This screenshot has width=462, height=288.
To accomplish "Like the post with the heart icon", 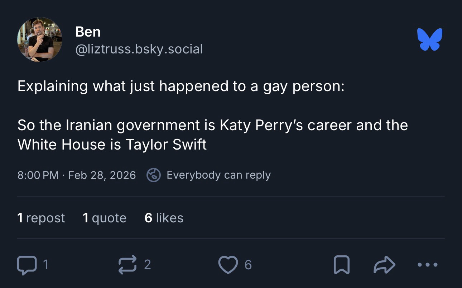I will [228, 265].
